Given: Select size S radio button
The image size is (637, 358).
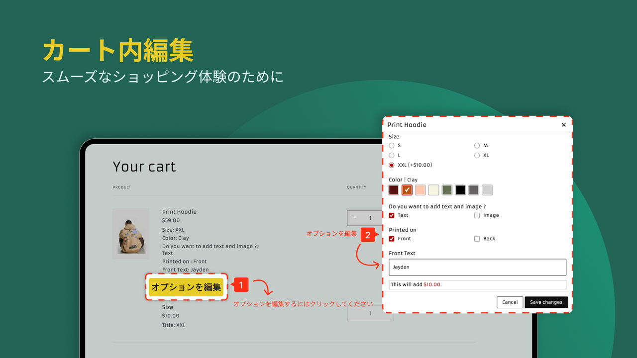Looking at the screenshot, I should (392, 146).
